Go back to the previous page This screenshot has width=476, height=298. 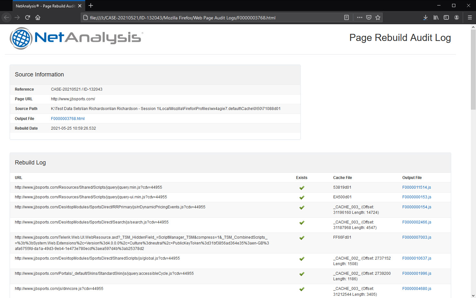click(x=6, y=17)
